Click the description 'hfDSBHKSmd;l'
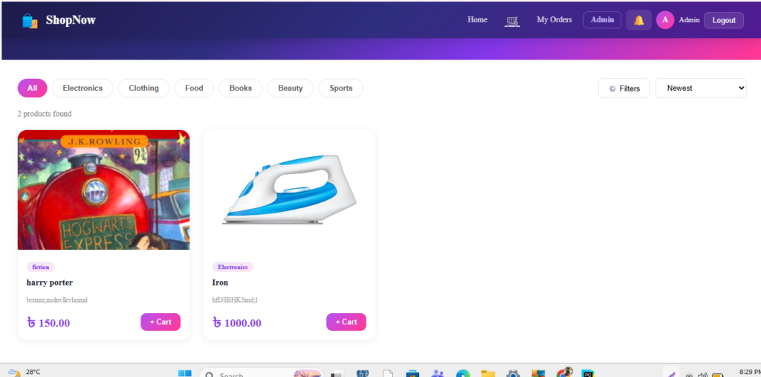 tap(235, 300)
